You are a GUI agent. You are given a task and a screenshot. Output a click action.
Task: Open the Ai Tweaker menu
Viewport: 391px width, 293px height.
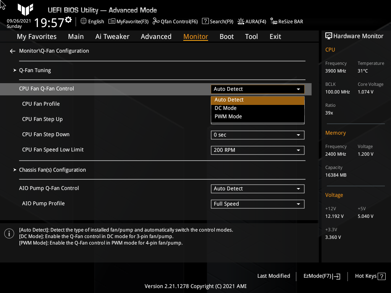point(112,36)
